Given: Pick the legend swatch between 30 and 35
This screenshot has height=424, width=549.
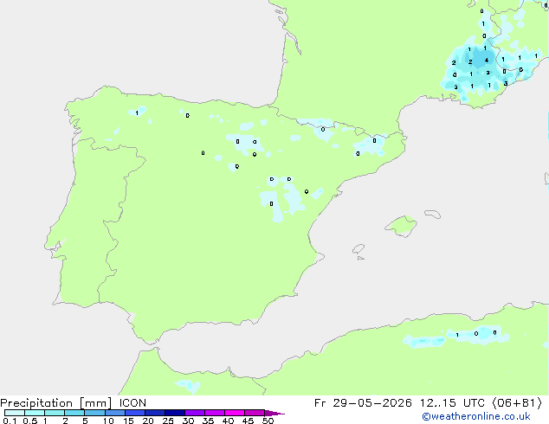Looking at the screenshot, I should coord(195,413).
